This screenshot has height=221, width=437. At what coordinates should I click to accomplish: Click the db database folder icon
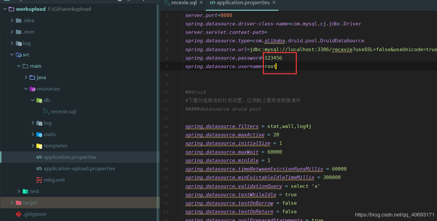coord(39,100)
